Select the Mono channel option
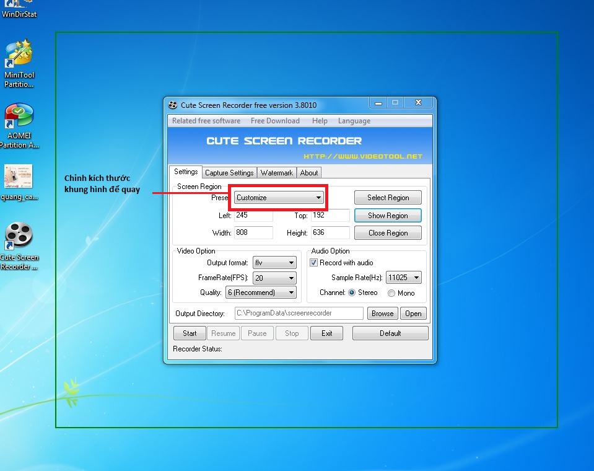The image size is (594, 471). point(391,293)
